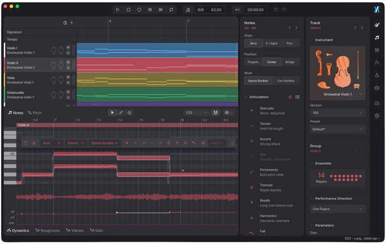Click the 6/8 time signature field
The image size is (386, 244).
coord(201,10)
